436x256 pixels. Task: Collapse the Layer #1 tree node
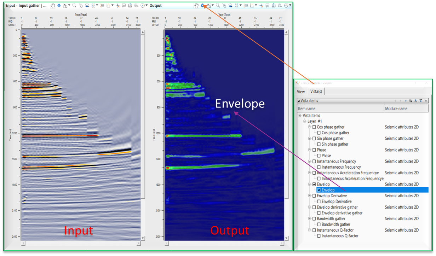click(x=304, y=121)
